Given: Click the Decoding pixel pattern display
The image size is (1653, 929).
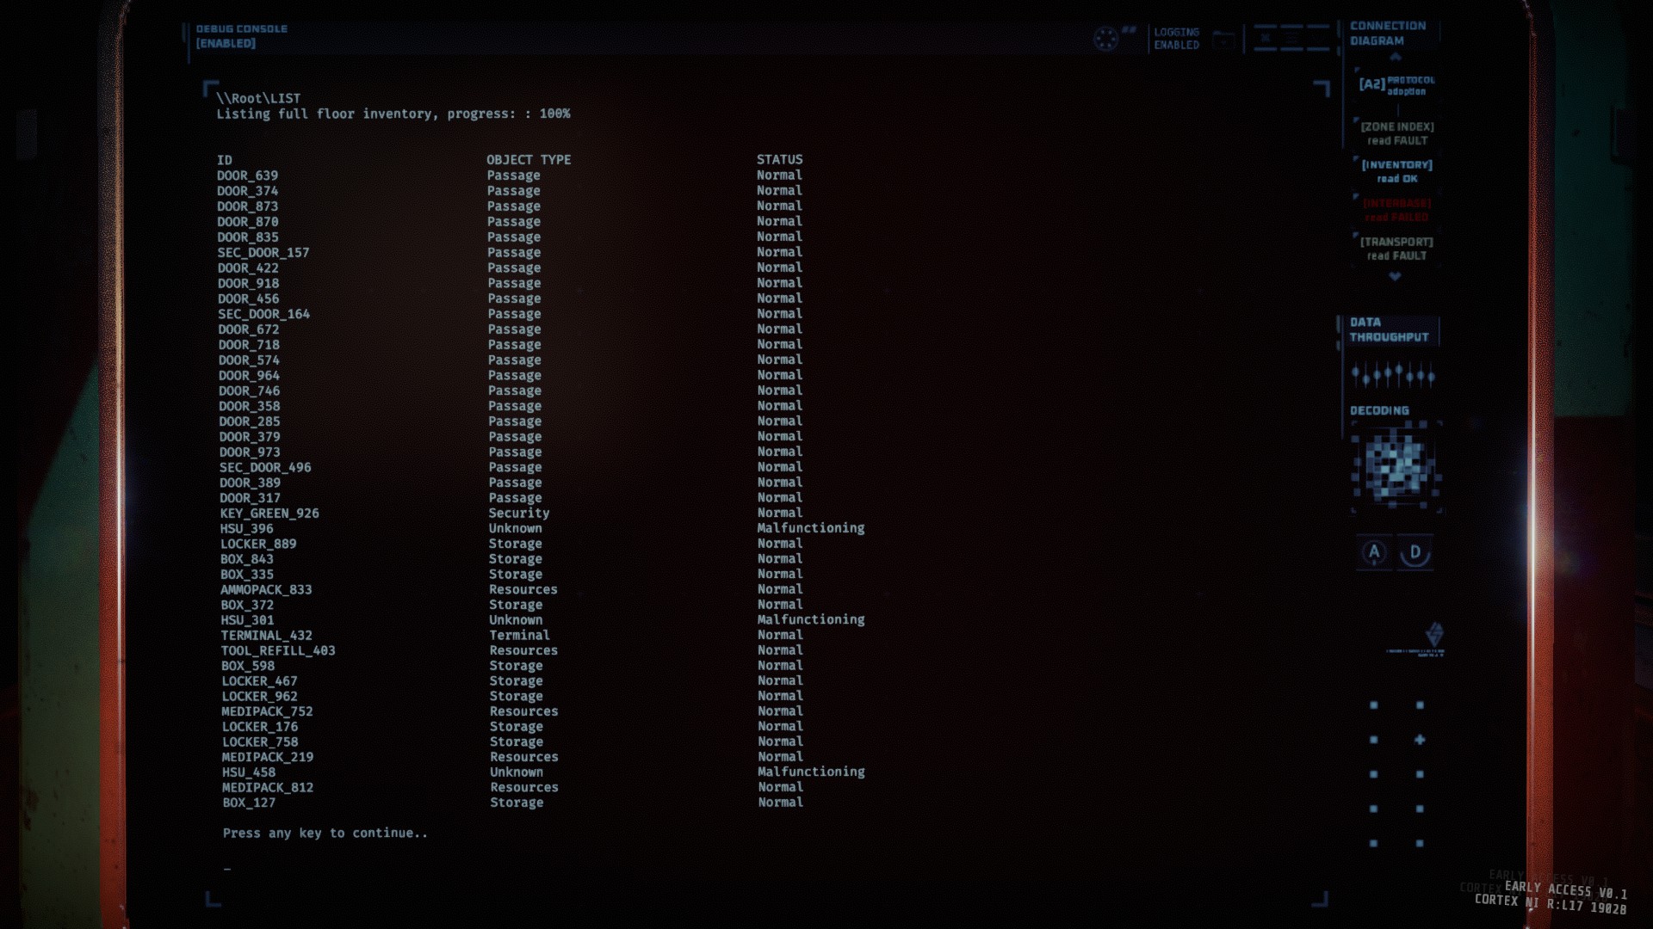Looking at the screenshot, I should click(x=1396, y=467).
